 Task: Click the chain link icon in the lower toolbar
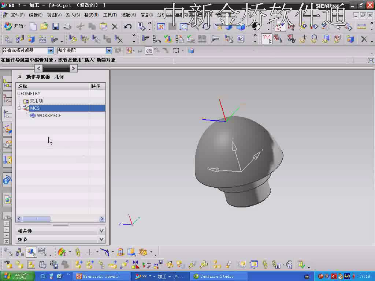pos(78,252)
